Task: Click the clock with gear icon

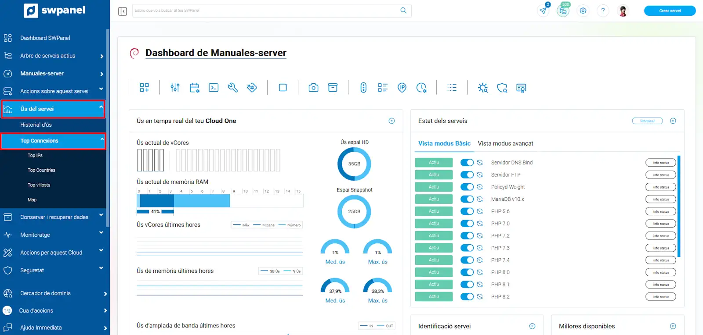Action: 421,88
